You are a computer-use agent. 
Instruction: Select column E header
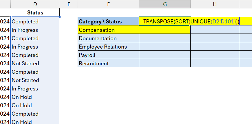69,4
